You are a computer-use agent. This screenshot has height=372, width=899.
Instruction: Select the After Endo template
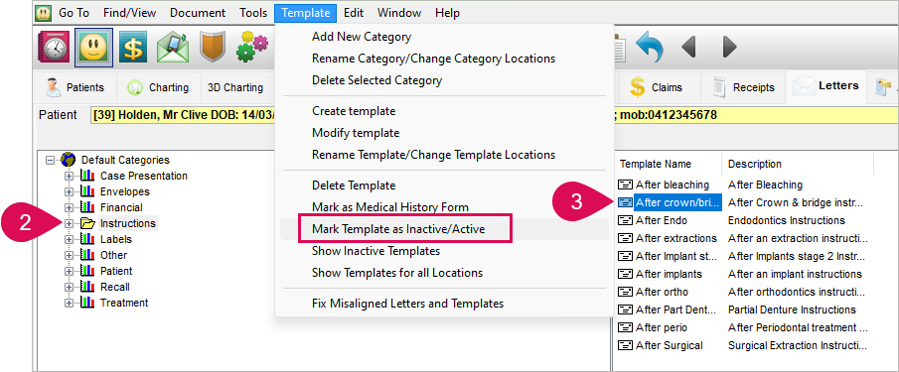click(661, 220)
